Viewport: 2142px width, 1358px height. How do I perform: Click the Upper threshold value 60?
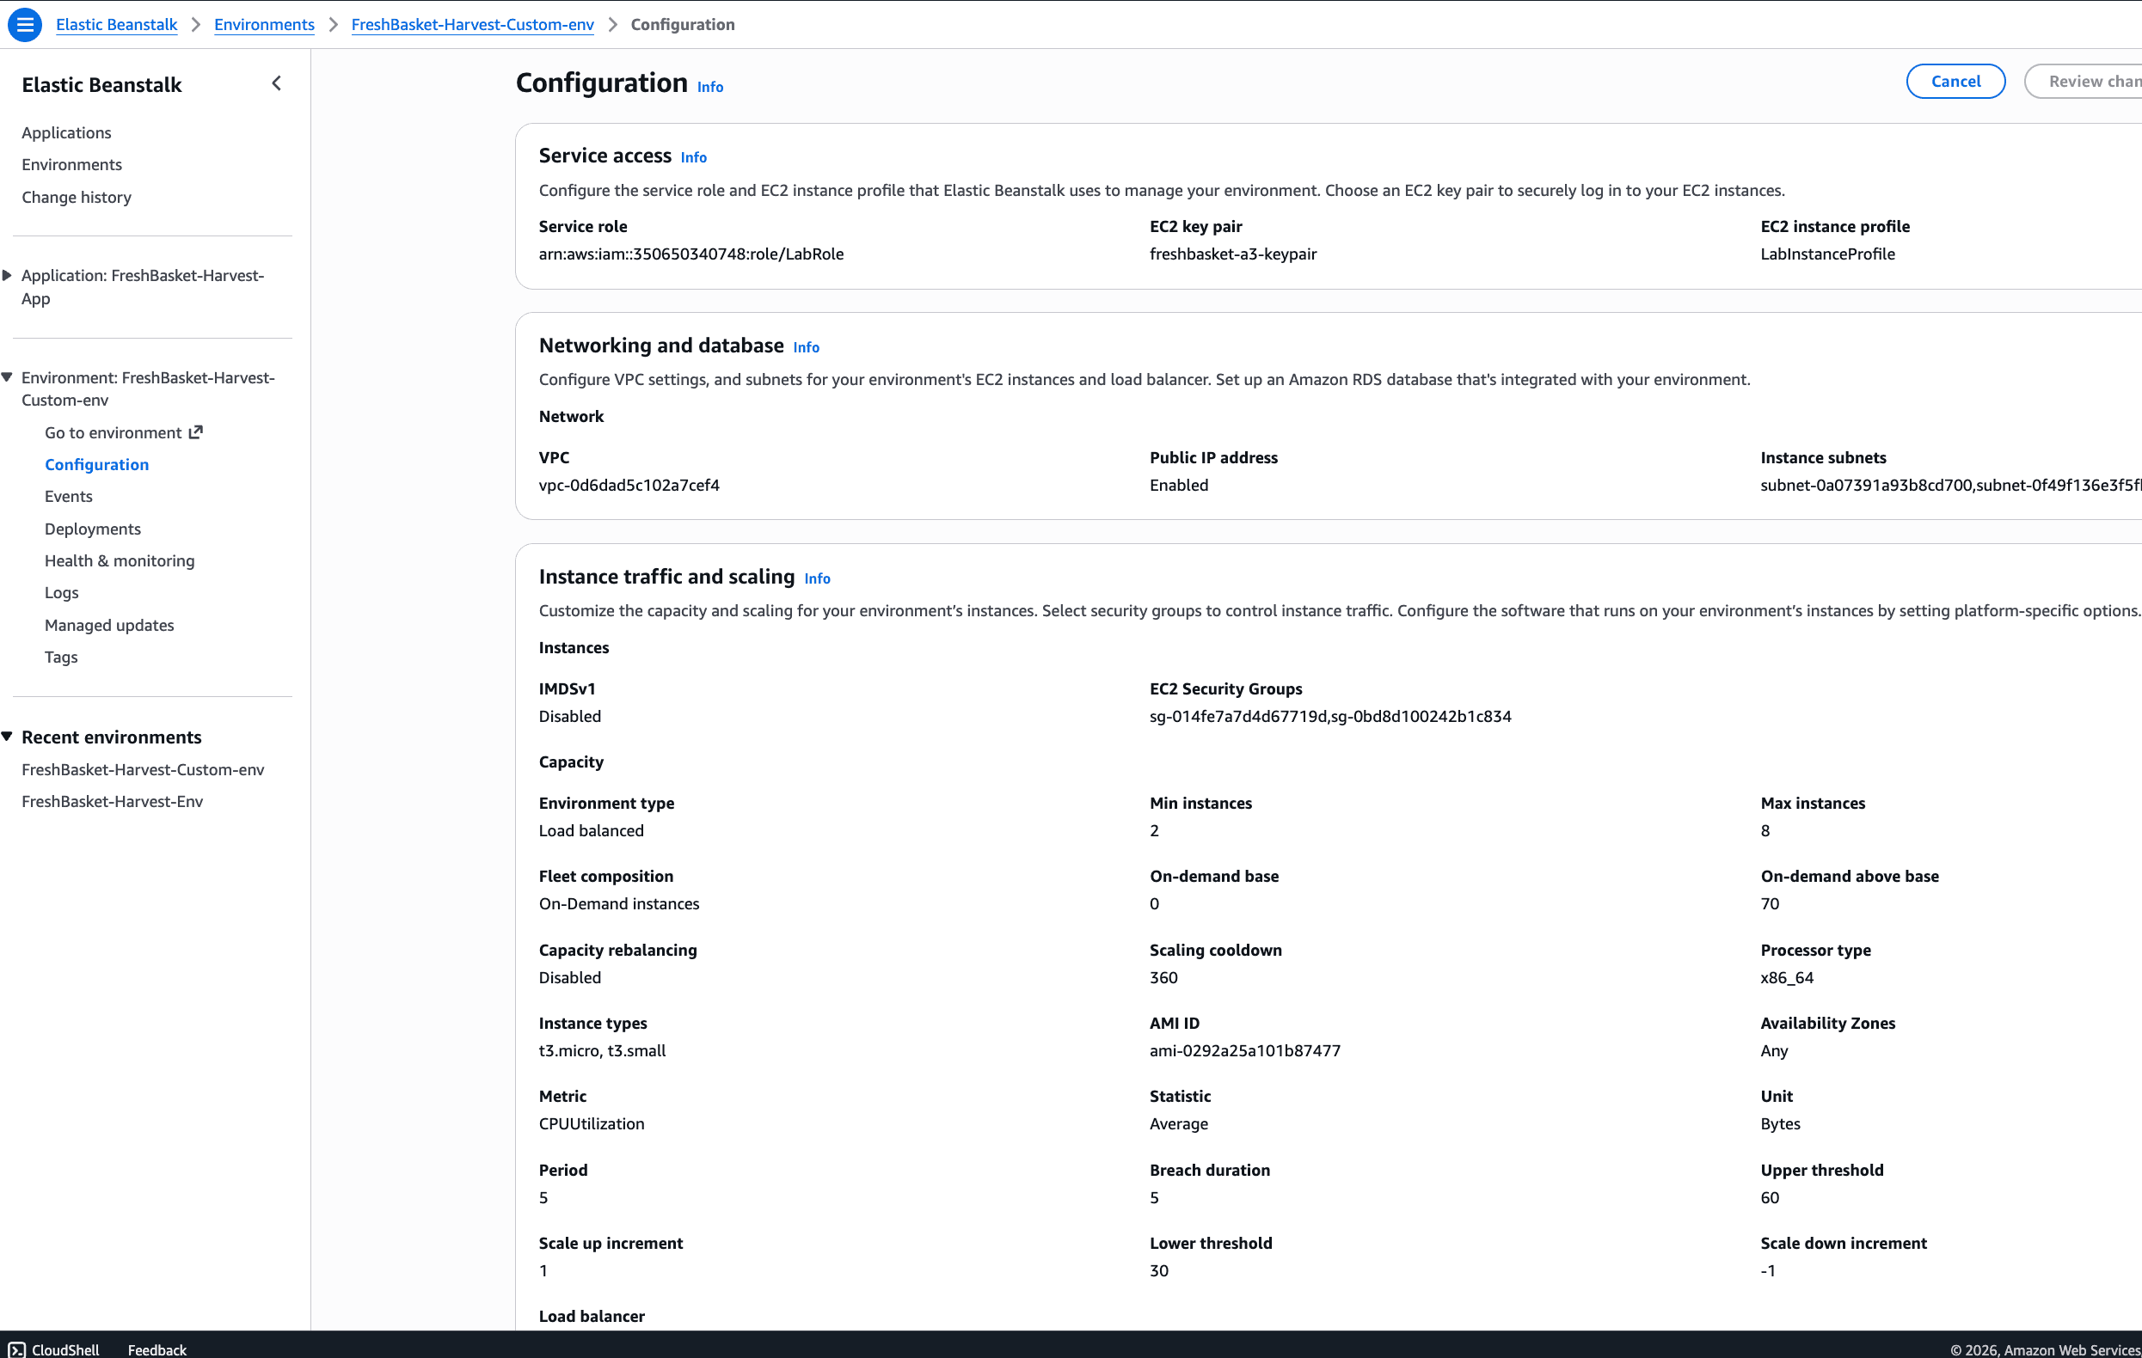(x=1770, y=1197)
